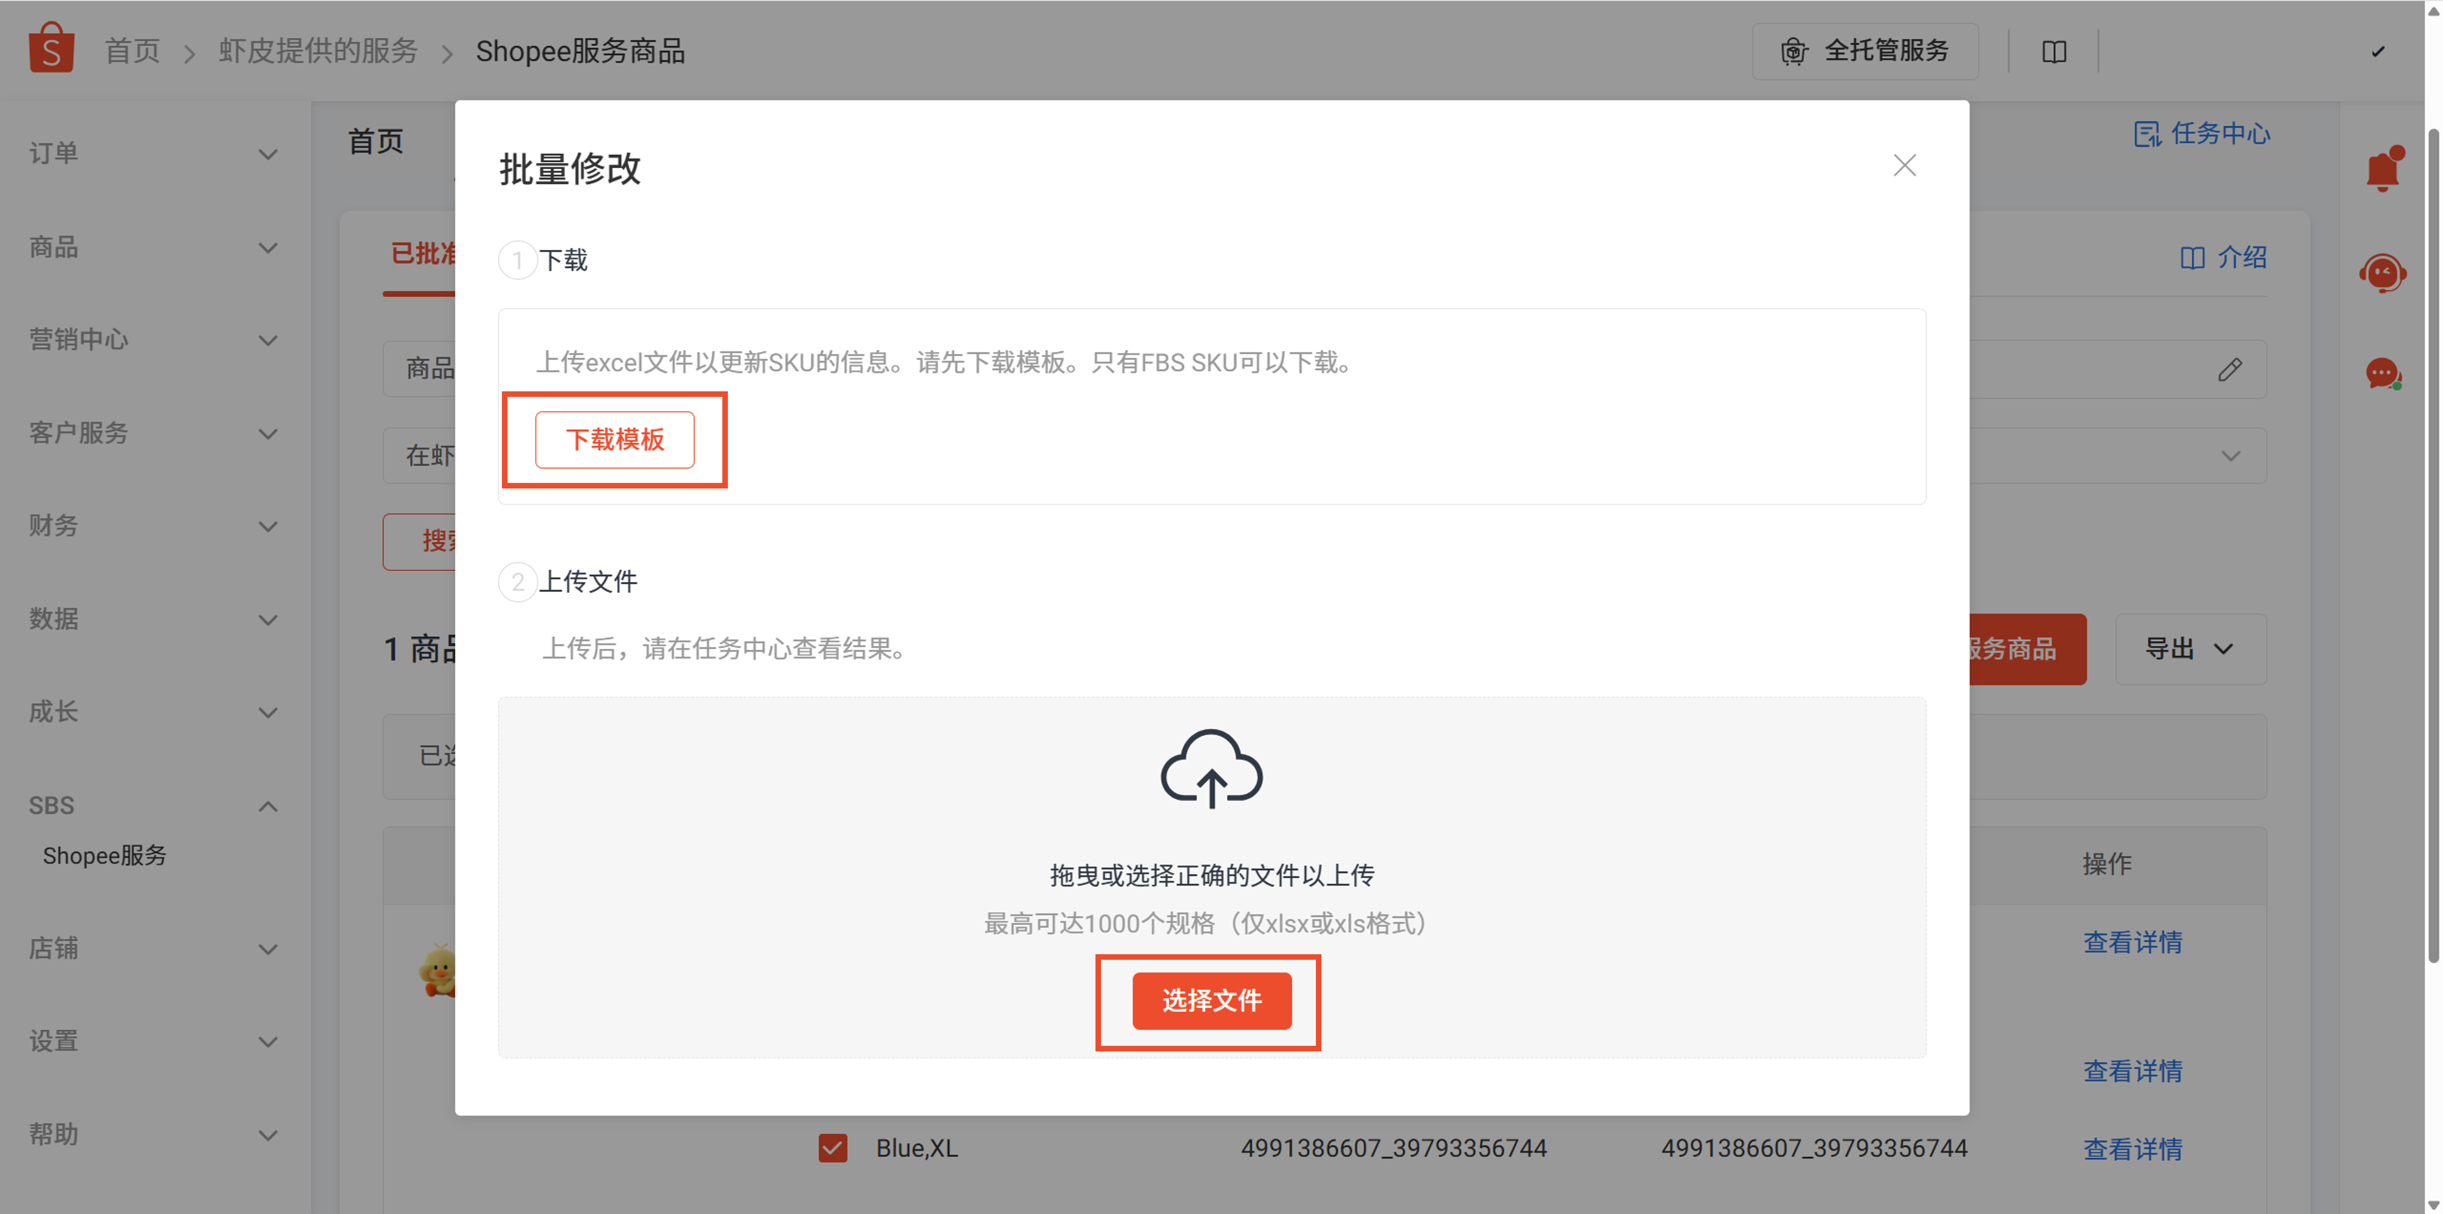The image size is (2443, 1214).
Task: Open Shopee服务 sidebar item
Action: (104, 855)
